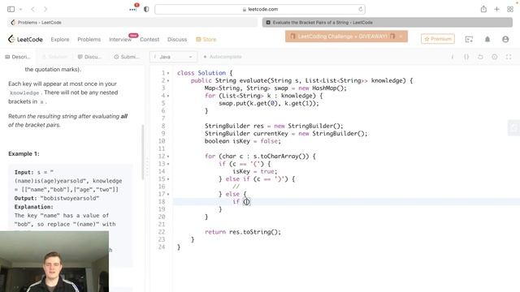The width and height of the screenshot is (520, 292).
Task: Open the editor settings icon
Action: 495,57
